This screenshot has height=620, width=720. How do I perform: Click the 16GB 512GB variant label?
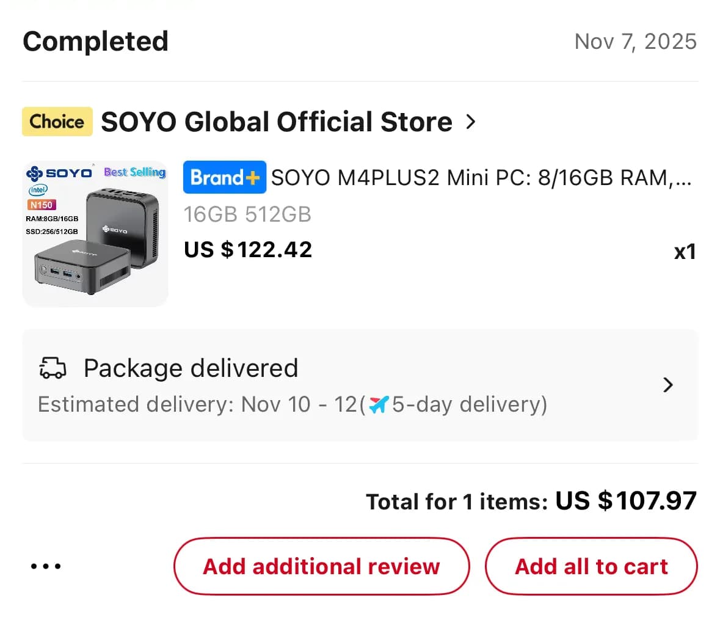pos(247,214)
